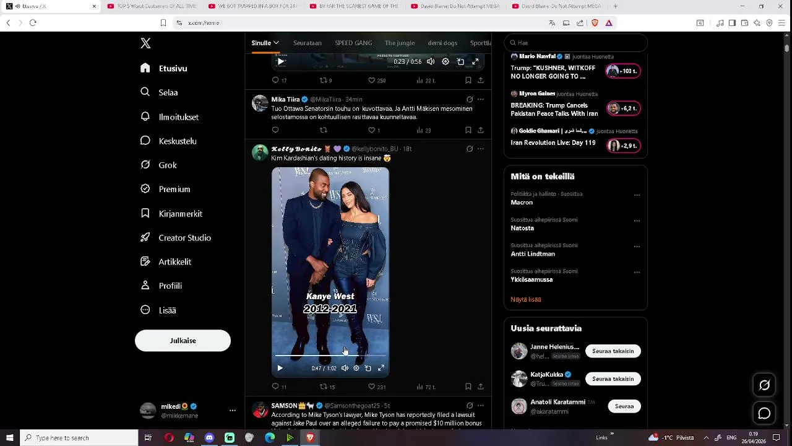Mute the Kanye West video
The width and height of the screenshot is (792, 446).
pos(345,368)
